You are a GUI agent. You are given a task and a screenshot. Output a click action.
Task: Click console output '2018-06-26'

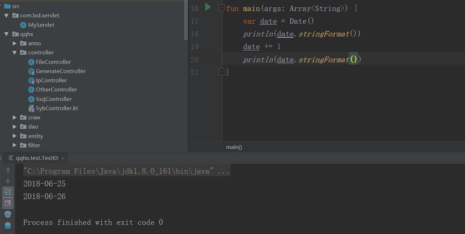click(x=44, y=197)
